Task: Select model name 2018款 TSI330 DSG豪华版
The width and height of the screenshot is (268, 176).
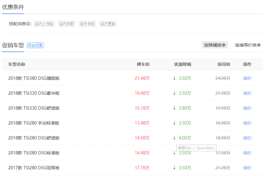Action: (34, 93)
